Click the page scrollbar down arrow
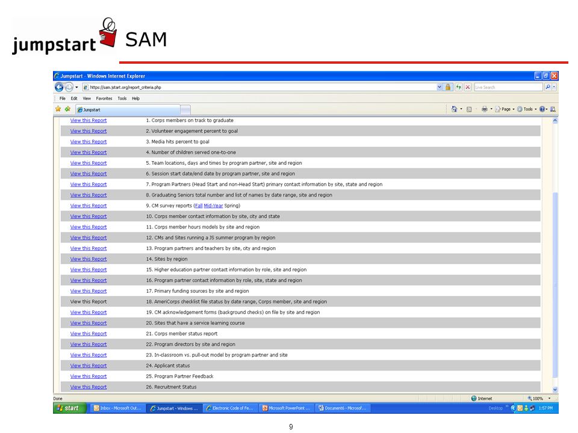The height and width of the screenshot is (433, 578). (x=555, y=390)
